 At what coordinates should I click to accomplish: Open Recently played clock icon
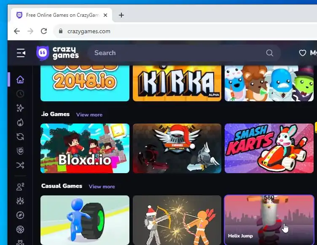pos(20,94)
